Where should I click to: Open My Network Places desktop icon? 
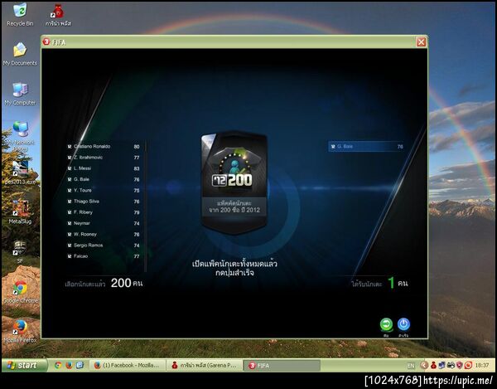point(20,134)
